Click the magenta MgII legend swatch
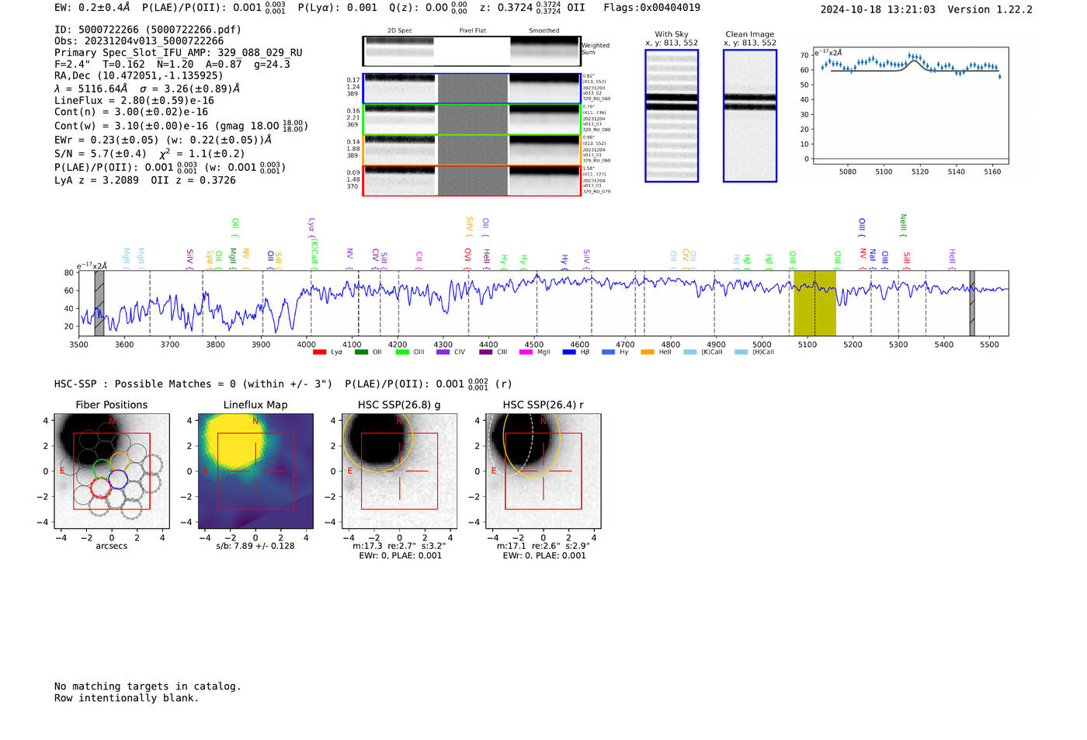The image size is (1087, 740). tap(526, 353)
